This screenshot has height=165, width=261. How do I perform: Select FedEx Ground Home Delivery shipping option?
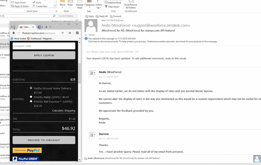tap(31, 88)
